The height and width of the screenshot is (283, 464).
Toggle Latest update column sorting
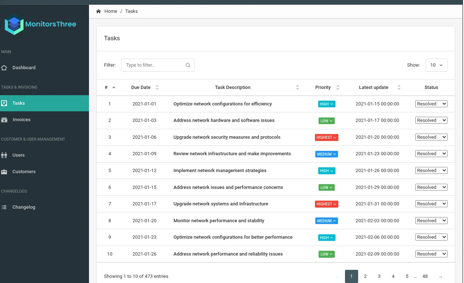click(399, 87)
